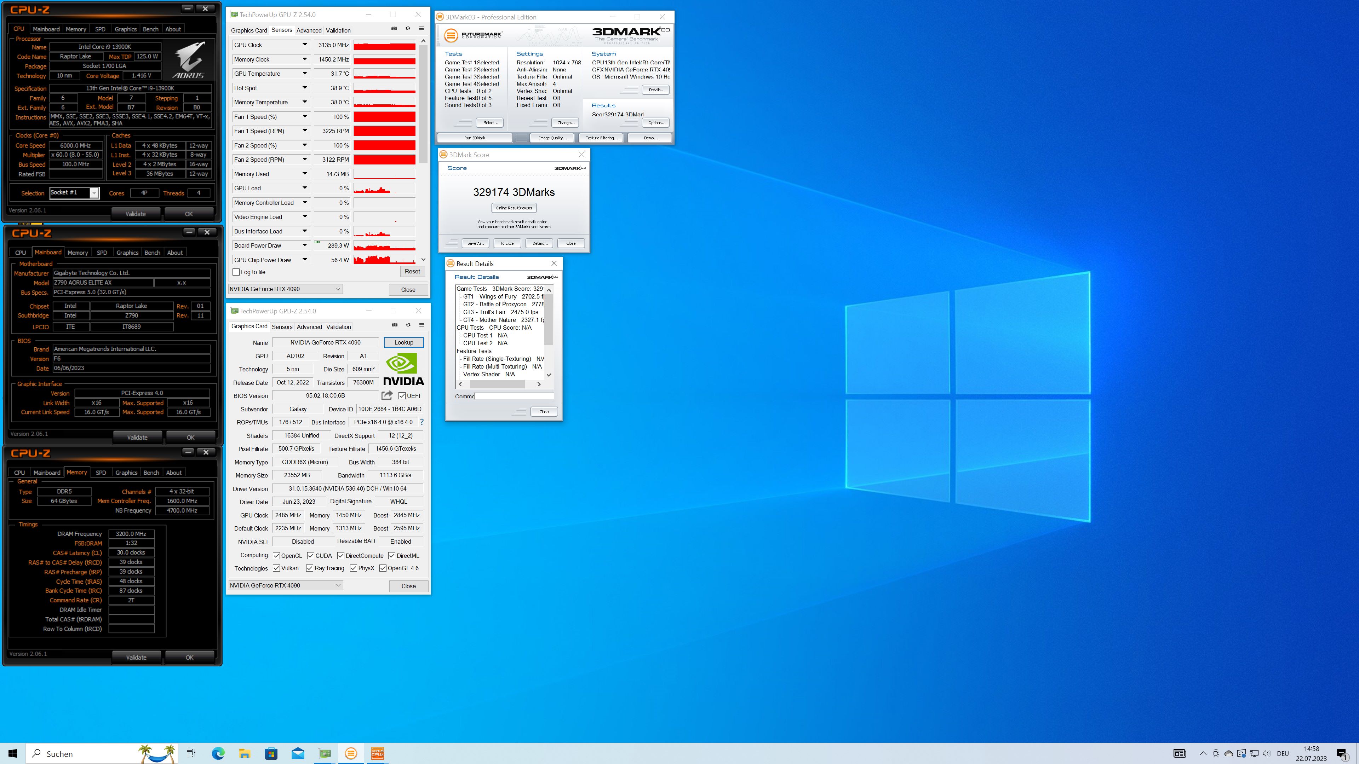Click the Reset button in GPU-Z Sensors
This screenshot has height=764, width=1359.
click(412, 272)
